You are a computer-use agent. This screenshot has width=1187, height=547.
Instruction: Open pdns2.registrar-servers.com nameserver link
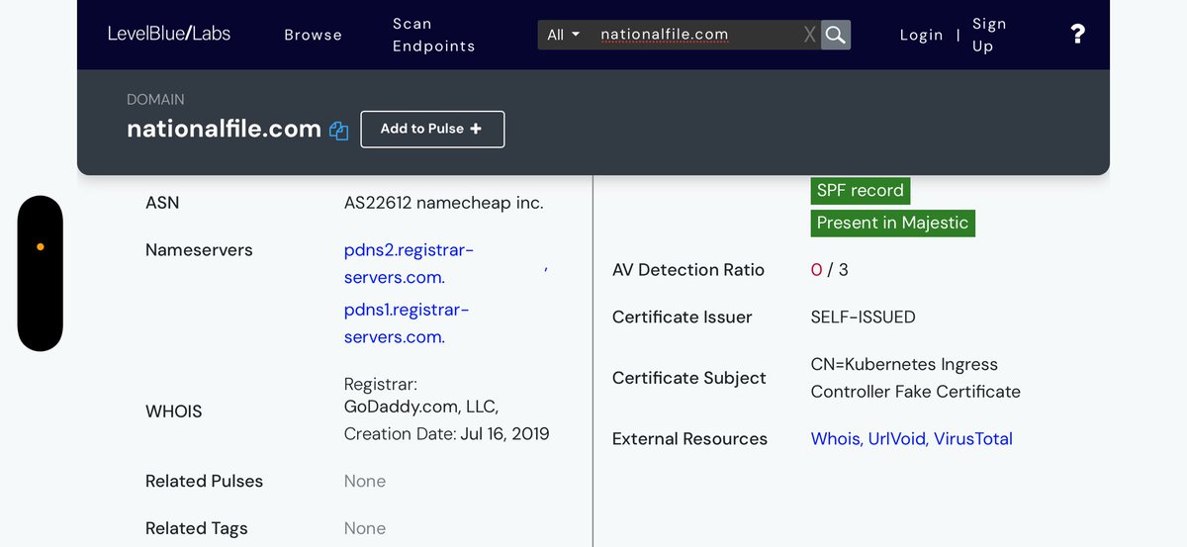[409, 264]
